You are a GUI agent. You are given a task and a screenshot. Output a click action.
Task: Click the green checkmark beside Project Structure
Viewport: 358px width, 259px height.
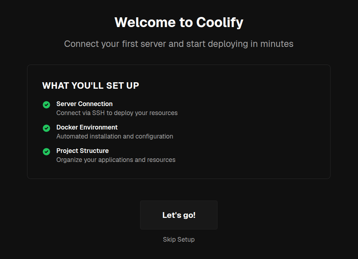coord(46,152)
